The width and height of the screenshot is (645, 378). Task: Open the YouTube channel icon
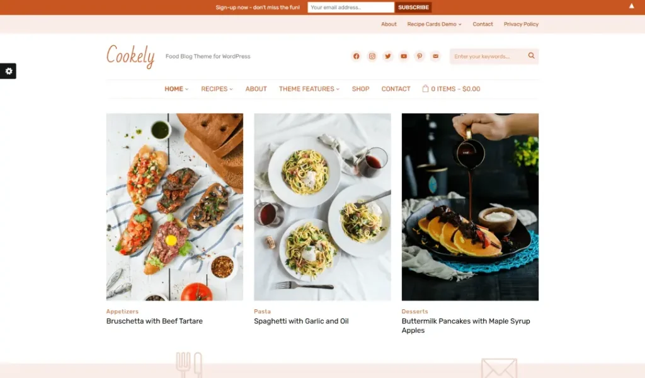click(x=404, y=56)
